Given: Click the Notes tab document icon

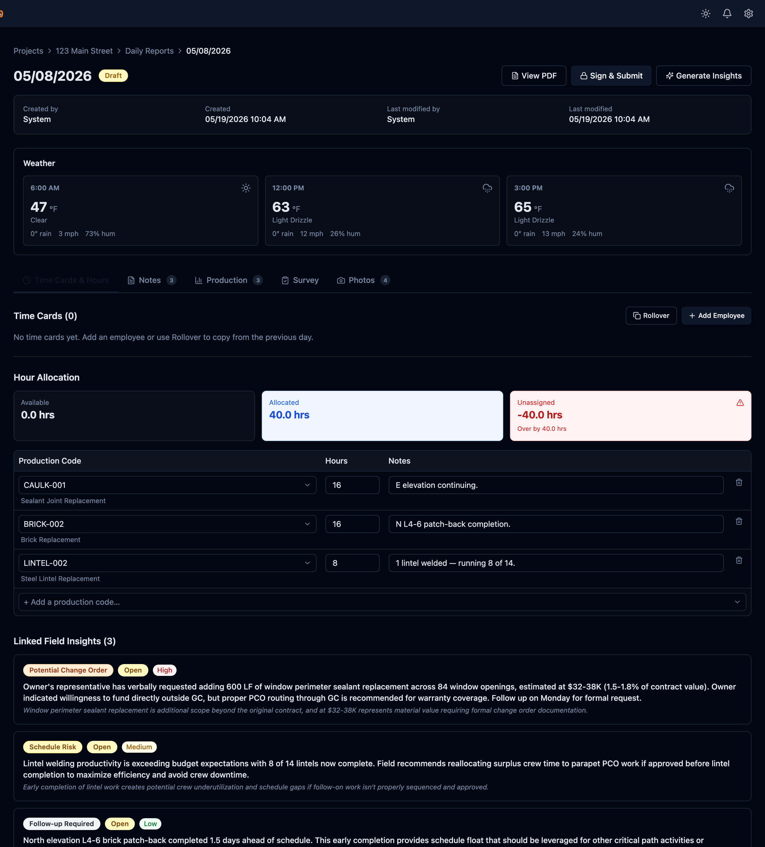Looking at the screenshot, I should tap(131, 280).
